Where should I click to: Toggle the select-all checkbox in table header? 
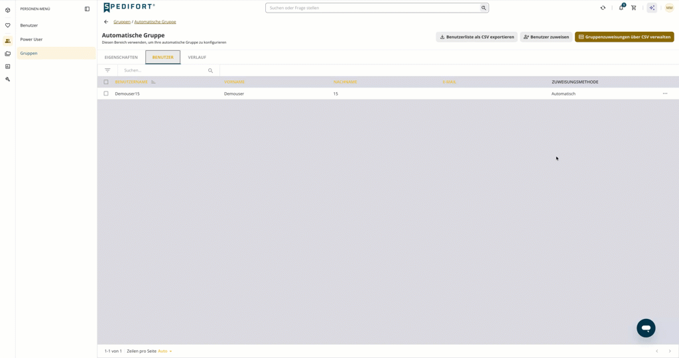pyautogui.click(x=106, y=82)
